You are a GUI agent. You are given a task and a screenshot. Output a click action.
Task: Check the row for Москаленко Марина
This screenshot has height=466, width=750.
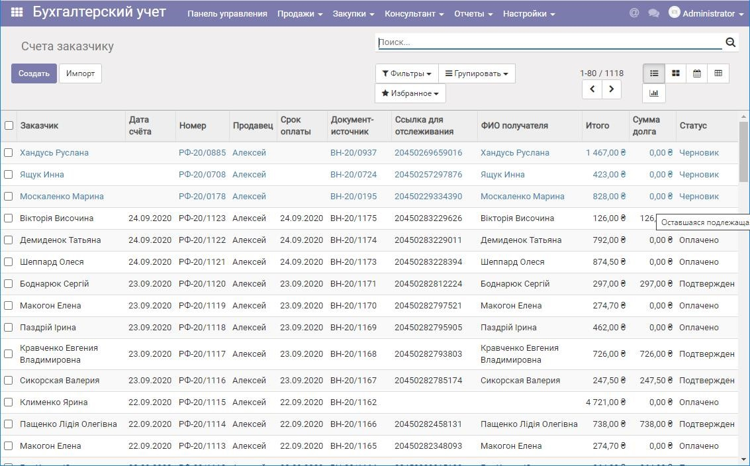(8, 196)
